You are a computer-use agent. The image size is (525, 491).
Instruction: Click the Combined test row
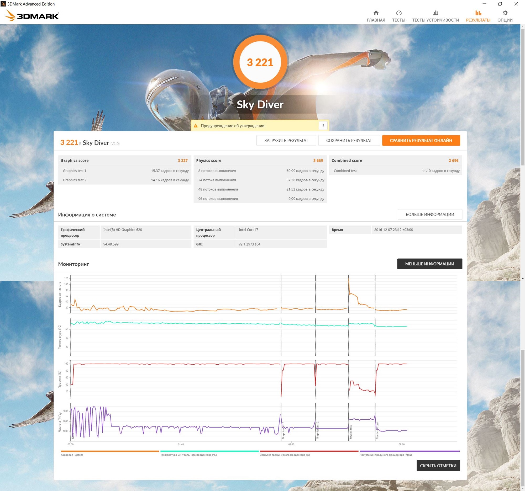click(396, 171)
